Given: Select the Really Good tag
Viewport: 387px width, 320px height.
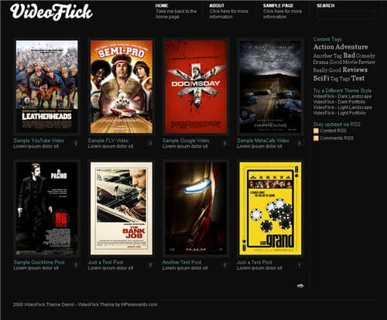Looking at the screenshot, I should point(327,70).
